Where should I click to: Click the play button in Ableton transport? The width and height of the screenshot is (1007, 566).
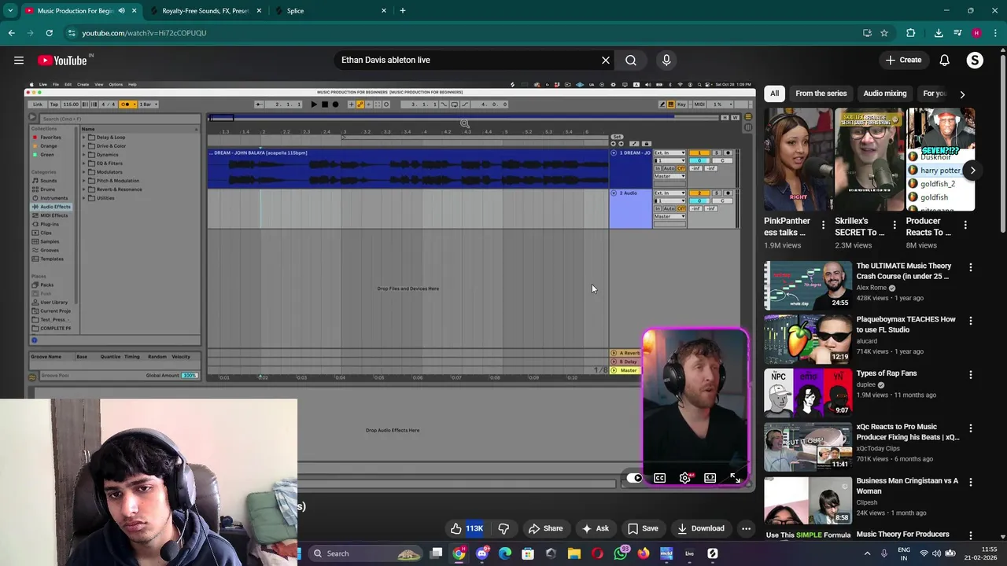(314, 104)
